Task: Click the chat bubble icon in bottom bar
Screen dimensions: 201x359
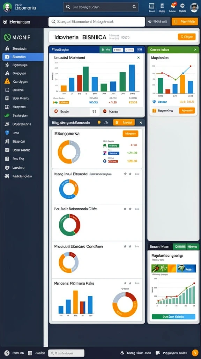Action: [157, 353]
